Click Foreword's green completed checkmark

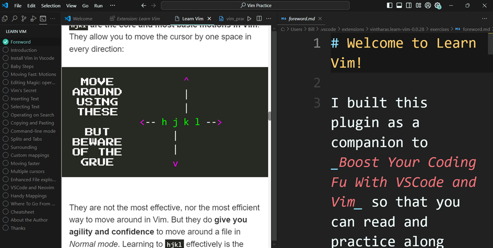(x=6, y=42)
